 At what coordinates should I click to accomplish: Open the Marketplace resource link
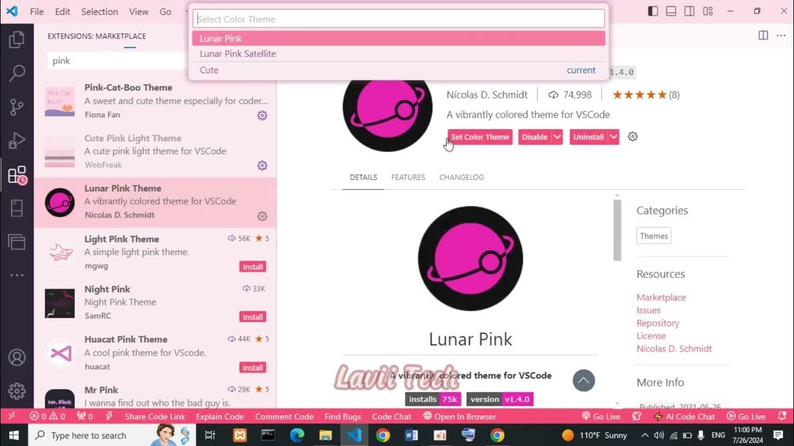[x=661, y=297]
